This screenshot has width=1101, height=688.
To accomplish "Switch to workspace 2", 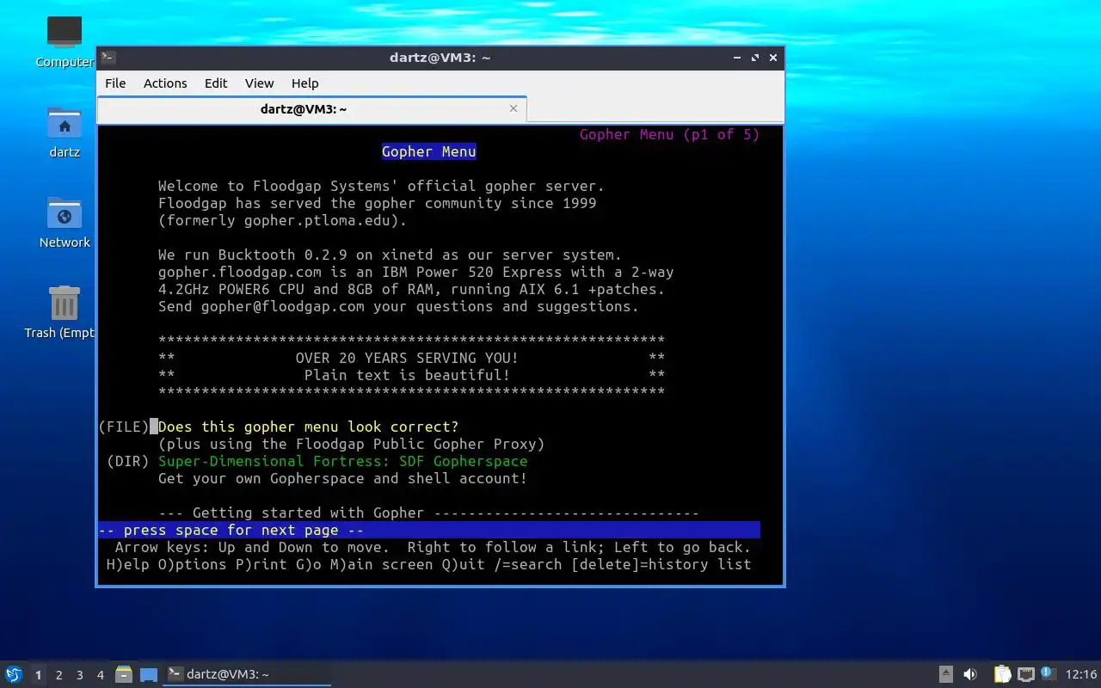I will [x=59, y=675].
